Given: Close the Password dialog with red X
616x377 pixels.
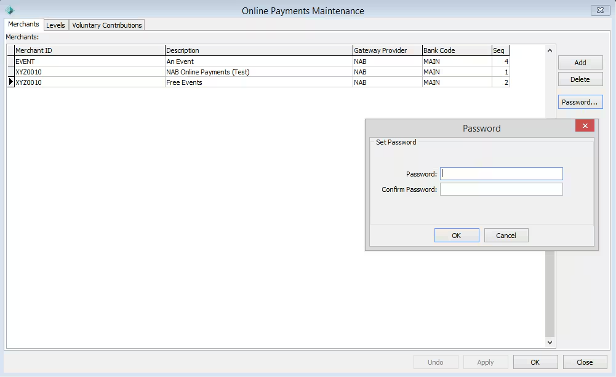Looking at the screenshot, I should click(584, 126).
